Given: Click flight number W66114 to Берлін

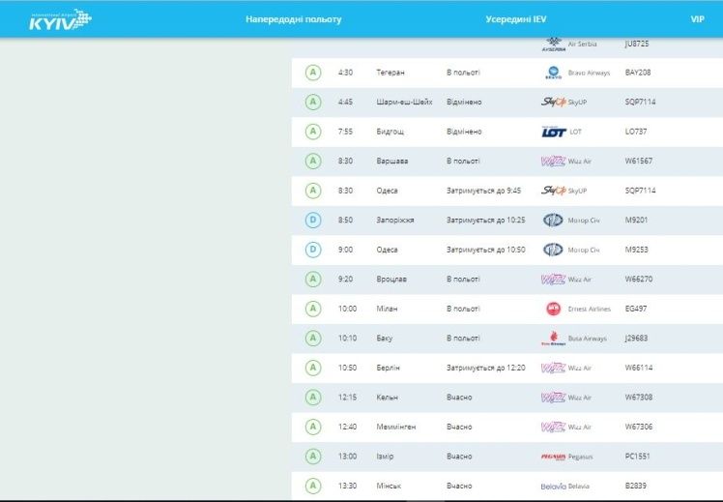Looking at the screenshot, I should click(639, 368).
